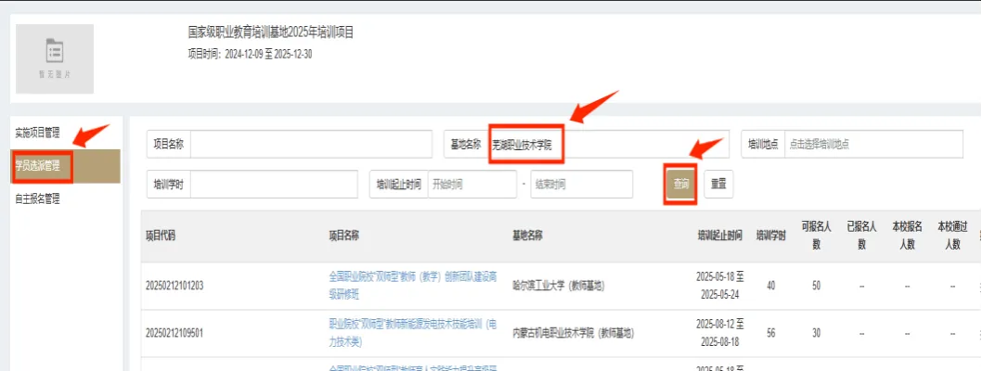Open 实施项目管理 in the sidebar

[x=37, y=133]
